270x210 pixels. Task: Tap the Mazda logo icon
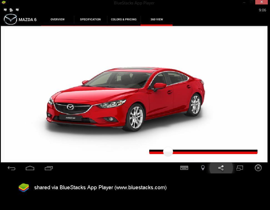pyautogui.click(x=10, y=19)
